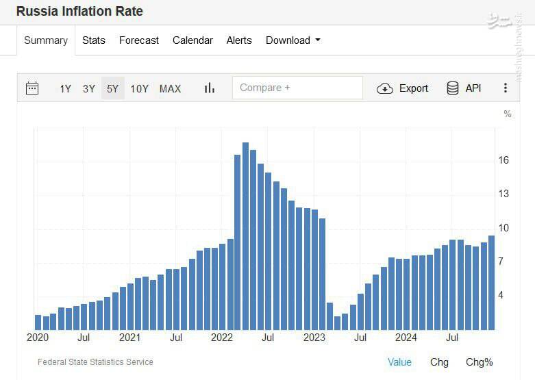
Task: Click the Summary tab
Action: (46, 40)
